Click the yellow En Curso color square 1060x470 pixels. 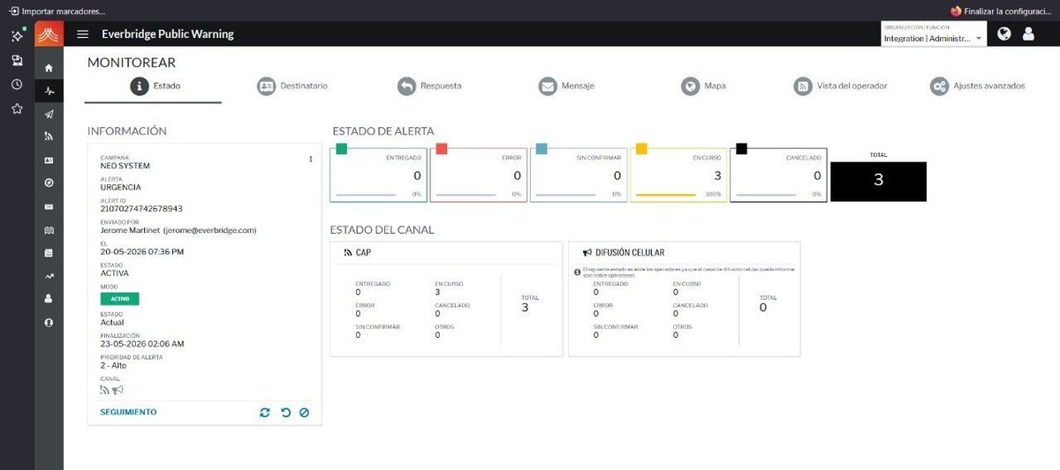point(642,148)
